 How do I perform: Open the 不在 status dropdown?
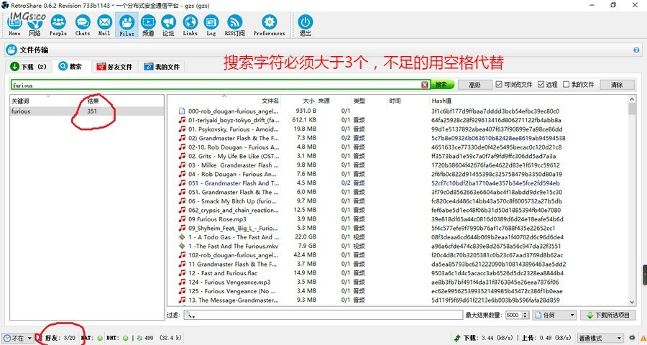pos(17,338)
